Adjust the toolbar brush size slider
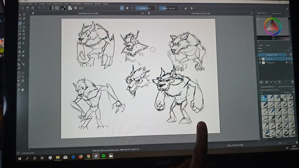This screenshot has height=168, width=299. tap(168, 8)
